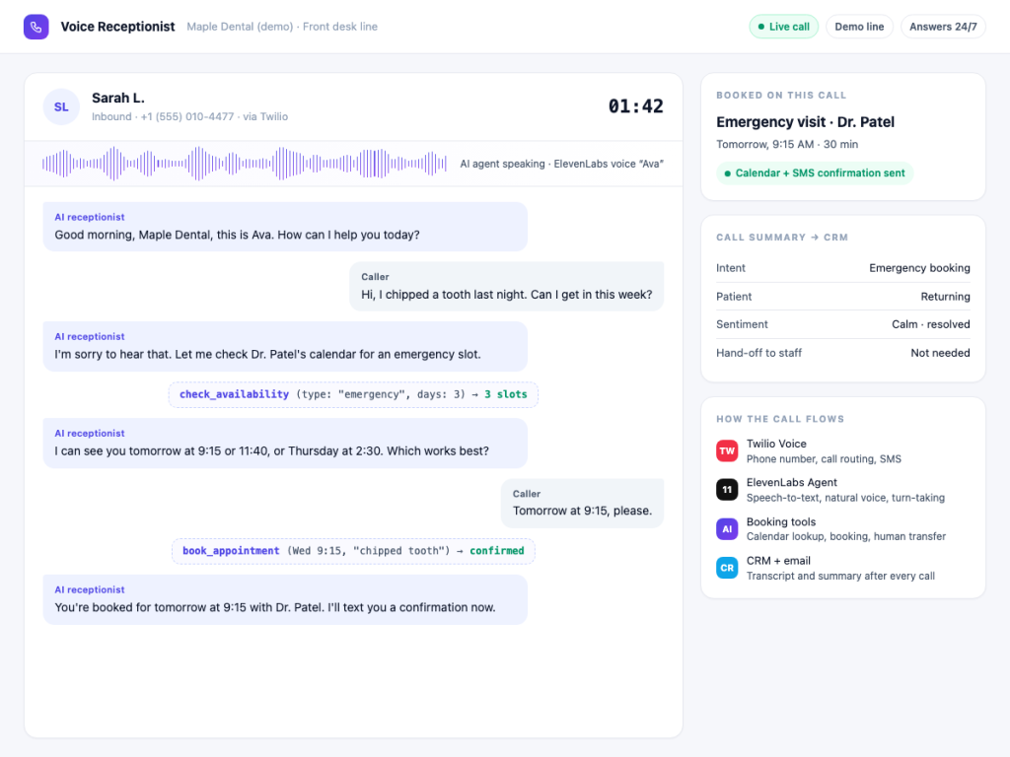Click the check_availability tool call chip
1010x757 pixels.
pyautogui.click(x=353, y=394)
